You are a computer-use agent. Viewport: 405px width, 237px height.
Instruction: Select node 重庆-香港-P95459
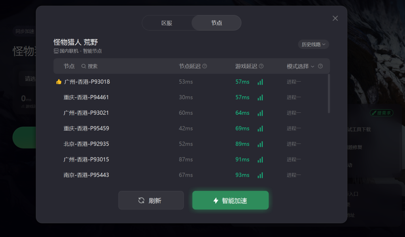tap(190, 128)
